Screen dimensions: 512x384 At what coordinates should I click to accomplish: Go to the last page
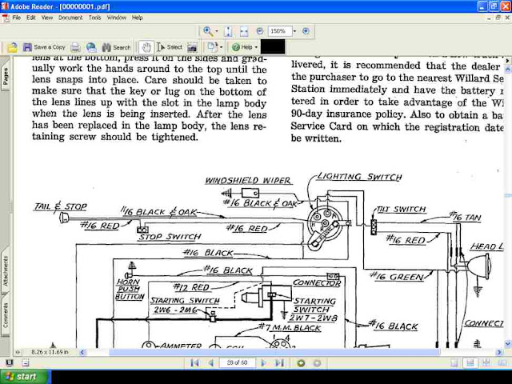[279, 362]
